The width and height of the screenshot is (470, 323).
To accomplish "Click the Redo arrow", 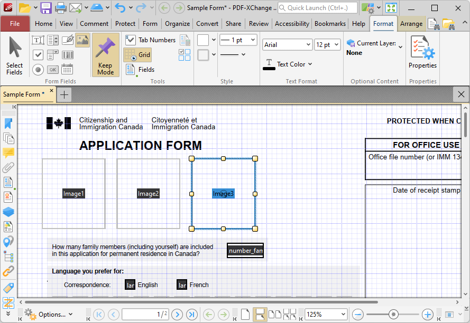I will tap(141, 8).
